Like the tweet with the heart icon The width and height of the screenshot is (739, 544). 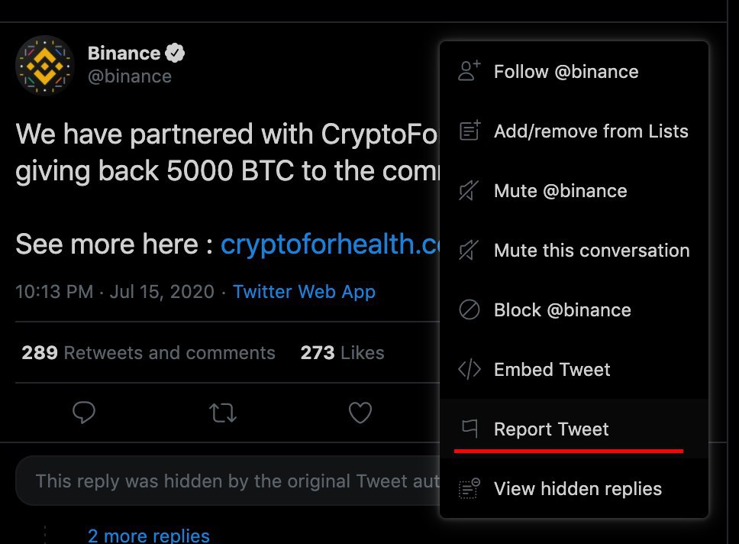[x=360, y=413]
